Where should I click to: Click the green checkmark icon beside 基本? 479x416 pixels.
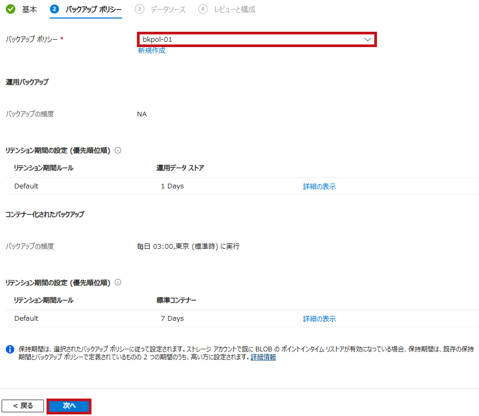click(x=11, y=9)
